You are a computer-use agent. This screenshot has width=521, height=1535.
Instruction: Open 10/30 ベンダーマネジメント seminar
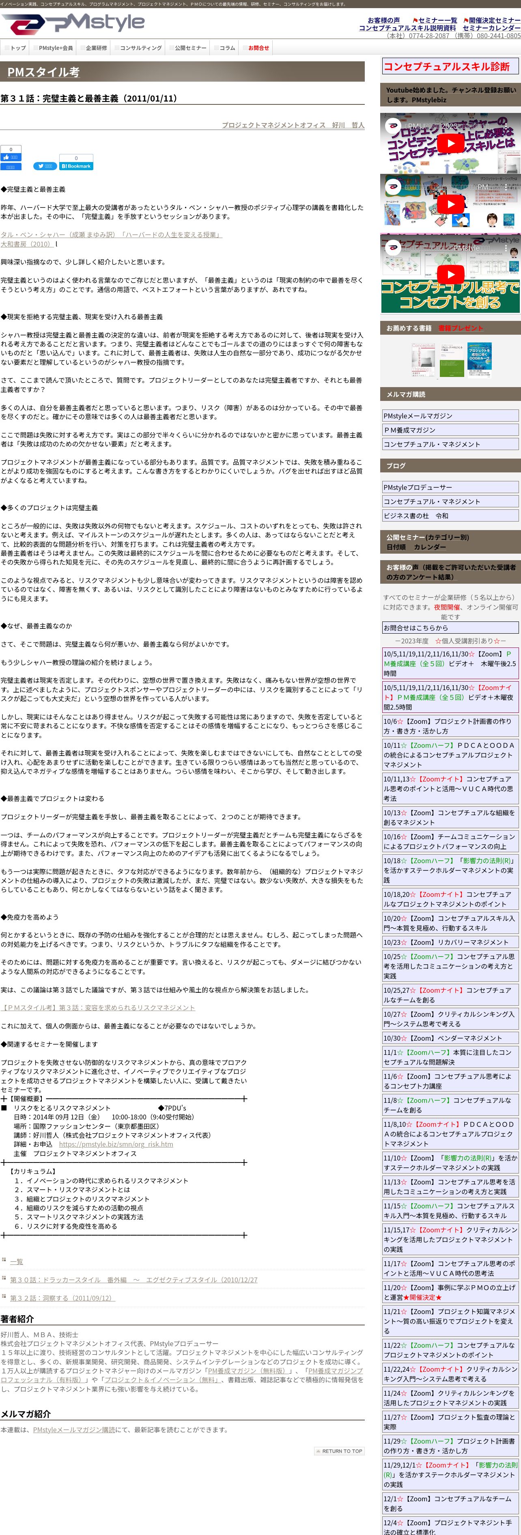[x=450, y=1038]
